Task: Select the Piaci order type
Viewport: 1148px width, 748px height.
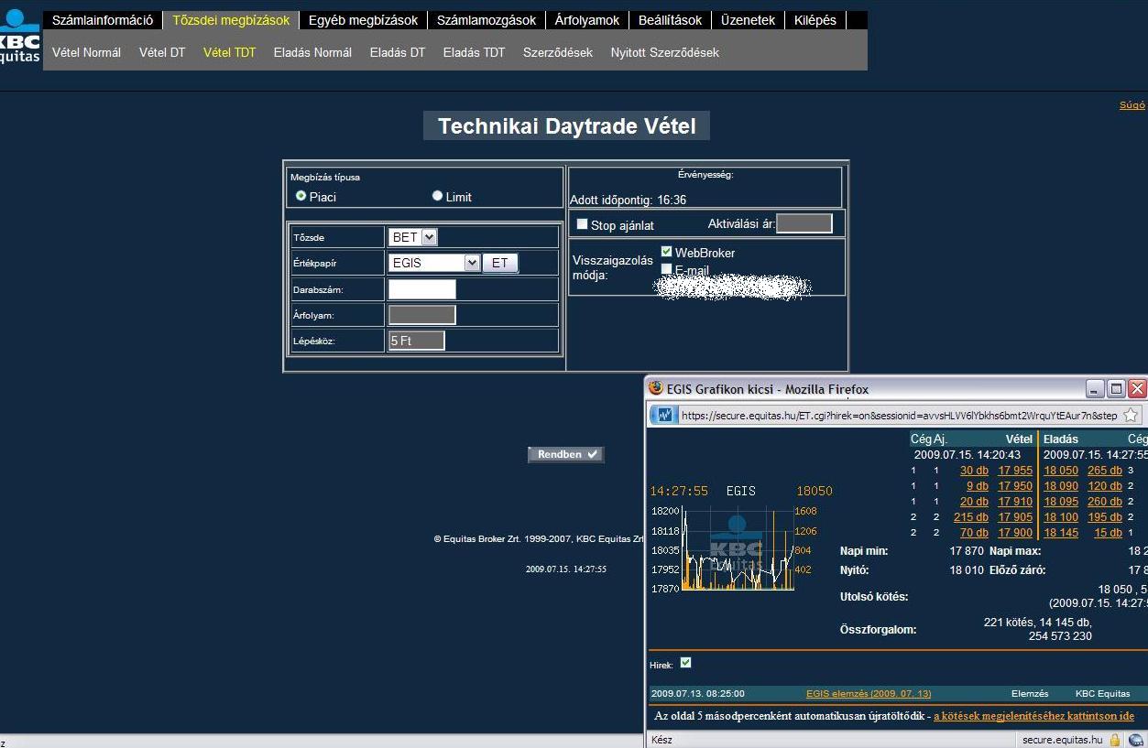Action: [301, 196]
